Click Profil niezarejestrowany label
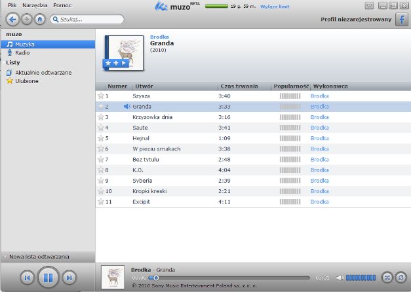Image resolution: width=411 pixels, height=292 pixels. pos(356,20)
